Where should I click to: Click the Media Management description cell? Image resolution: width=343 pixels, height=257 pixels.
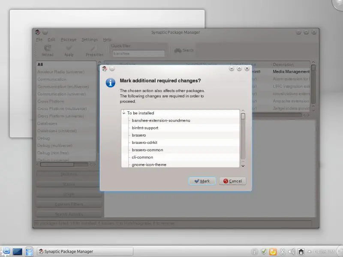click(x=291, y=72)
